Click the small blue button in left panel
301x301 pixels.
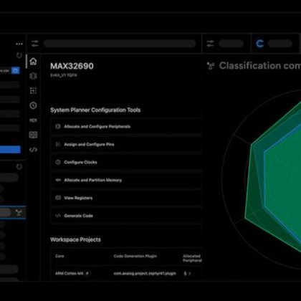tap(16, 70)
